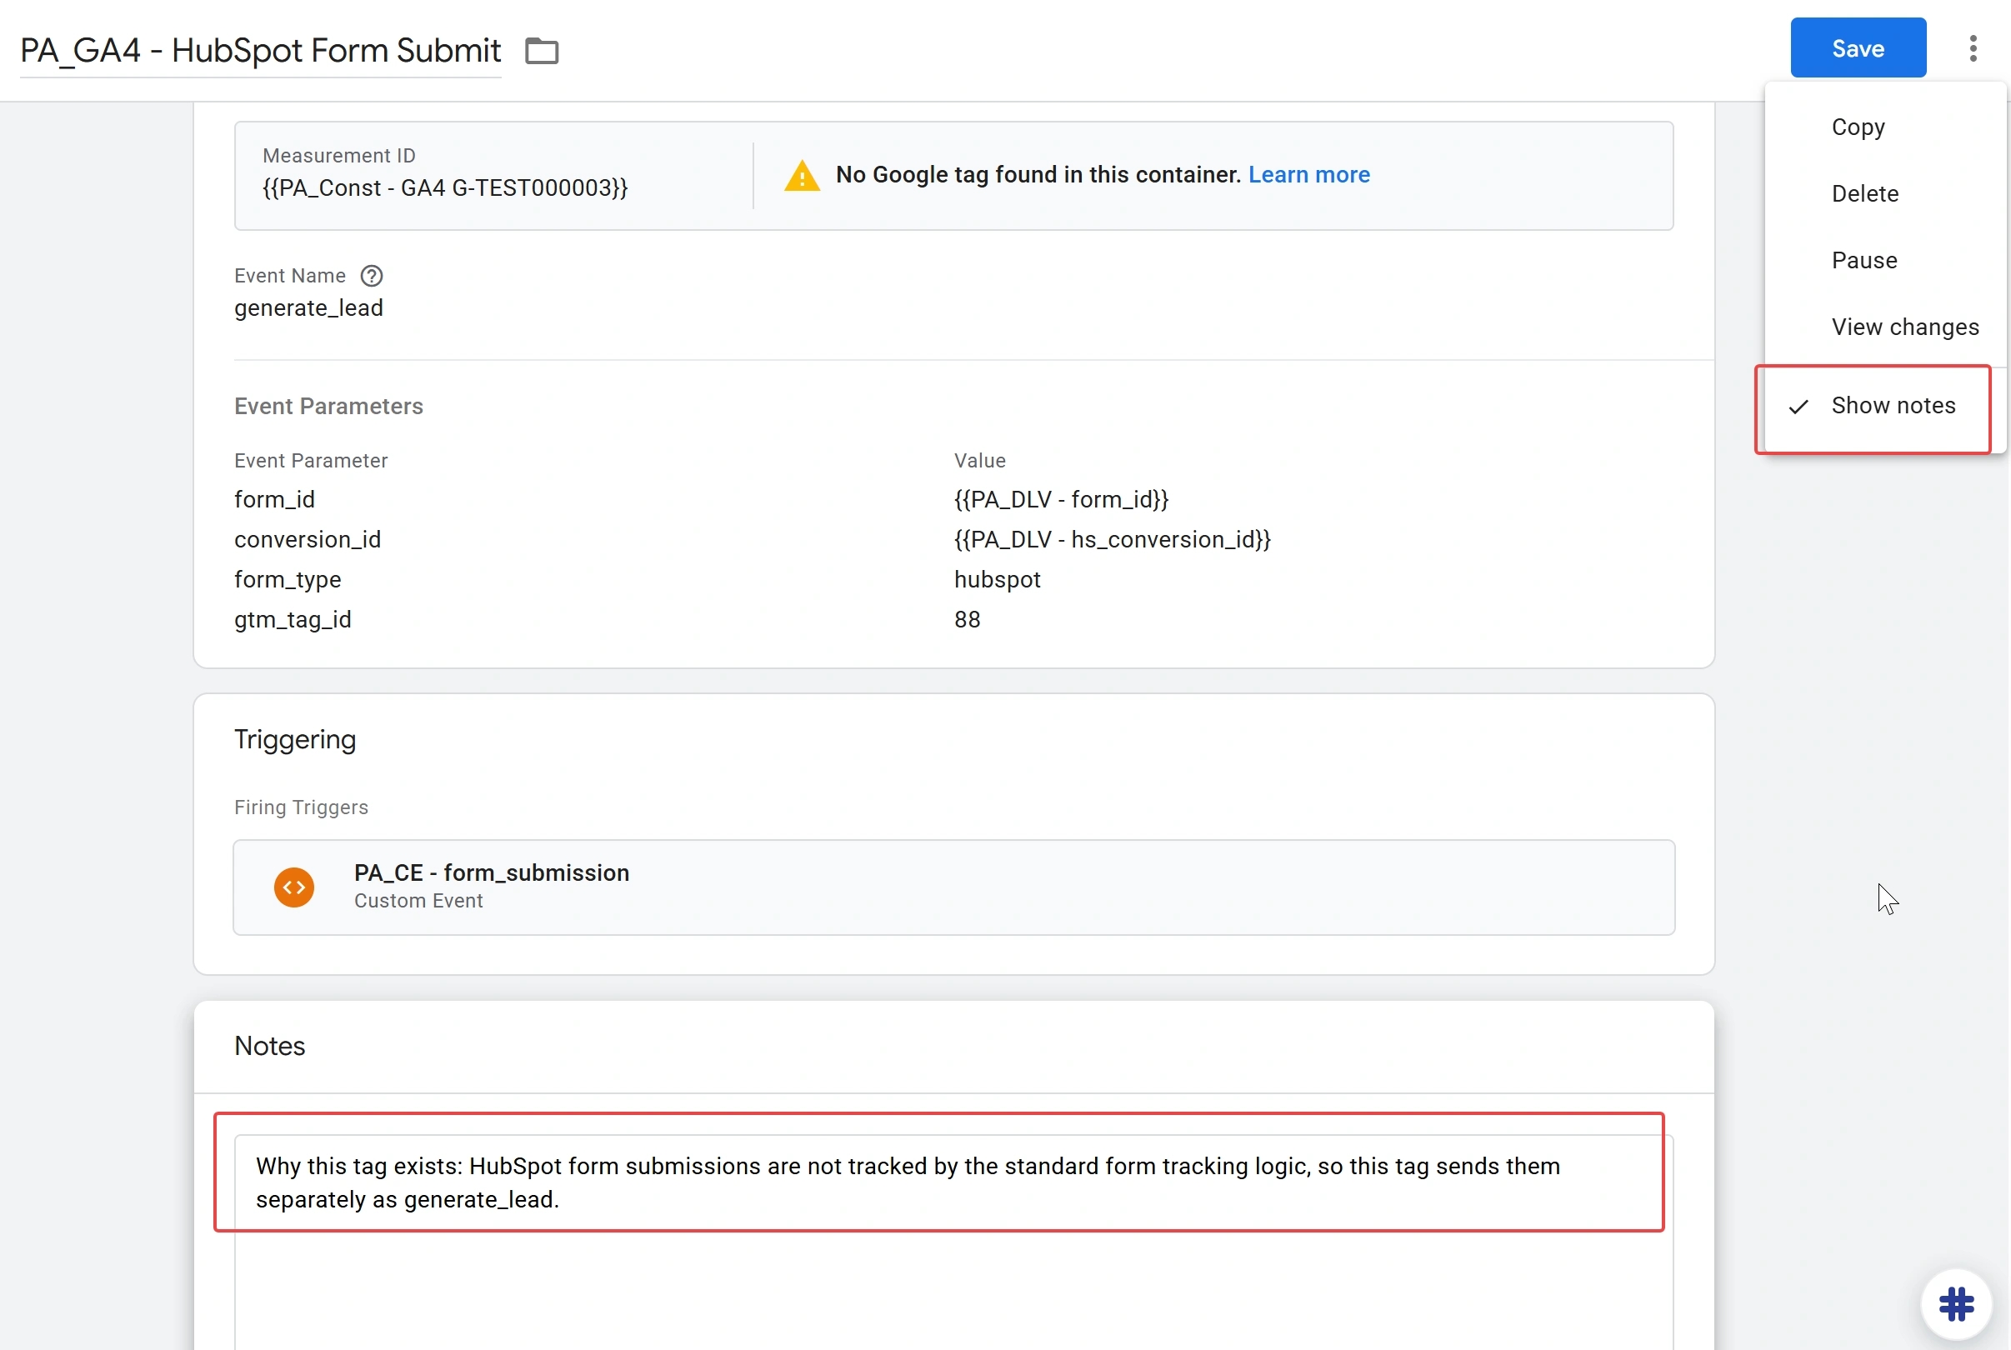Edit the tag name PA_GA4 - HubSpot Form Submit
This screenshot has height=1350, width=2011.
260,51
